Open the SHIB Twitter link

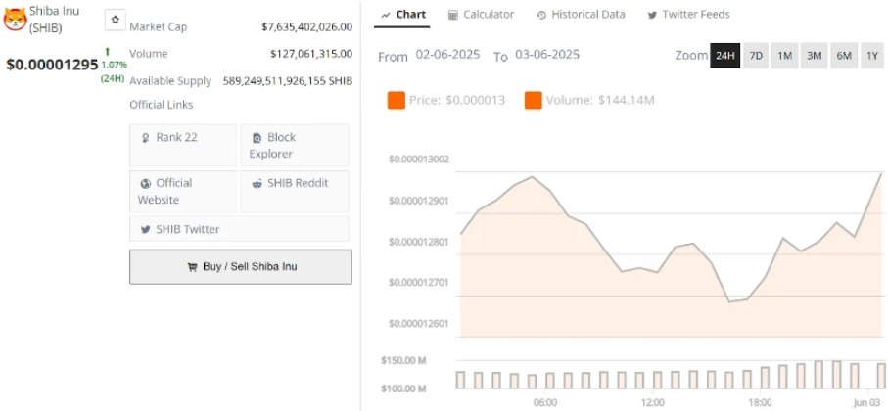[x=239, y=229]
